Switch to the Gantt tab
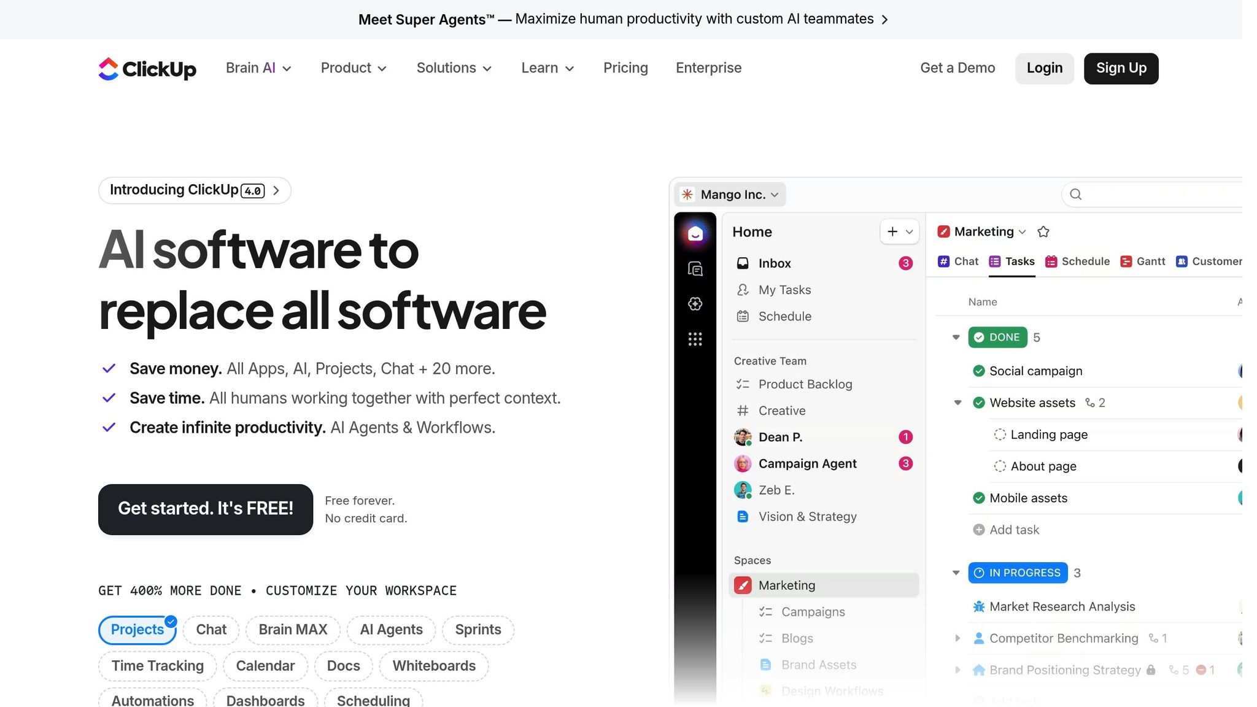Image resolution: width=1257 pixels, height=707 pixels. [x=1142, y=261]
